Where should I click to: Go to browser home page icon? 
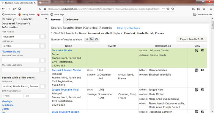(20, 9)
